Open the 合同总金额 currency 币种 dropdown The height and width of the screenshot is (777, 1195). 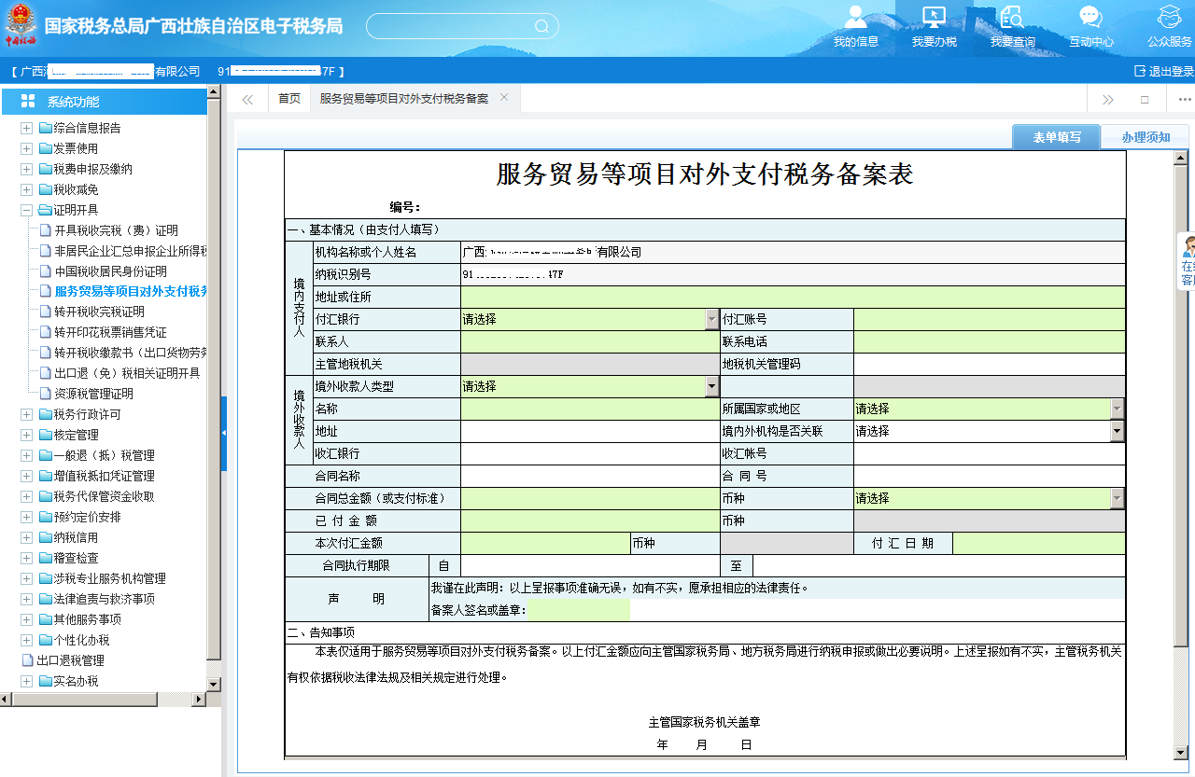click(x=1118, y=498)
